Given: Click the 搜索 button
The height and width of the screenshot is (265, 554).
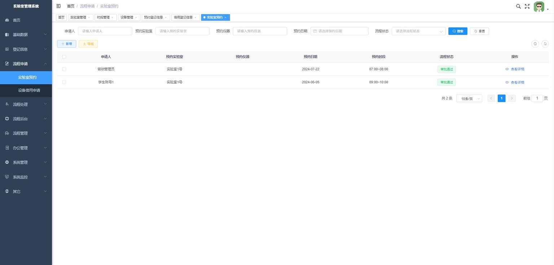Looking at the screenshot, I should 458,31.
